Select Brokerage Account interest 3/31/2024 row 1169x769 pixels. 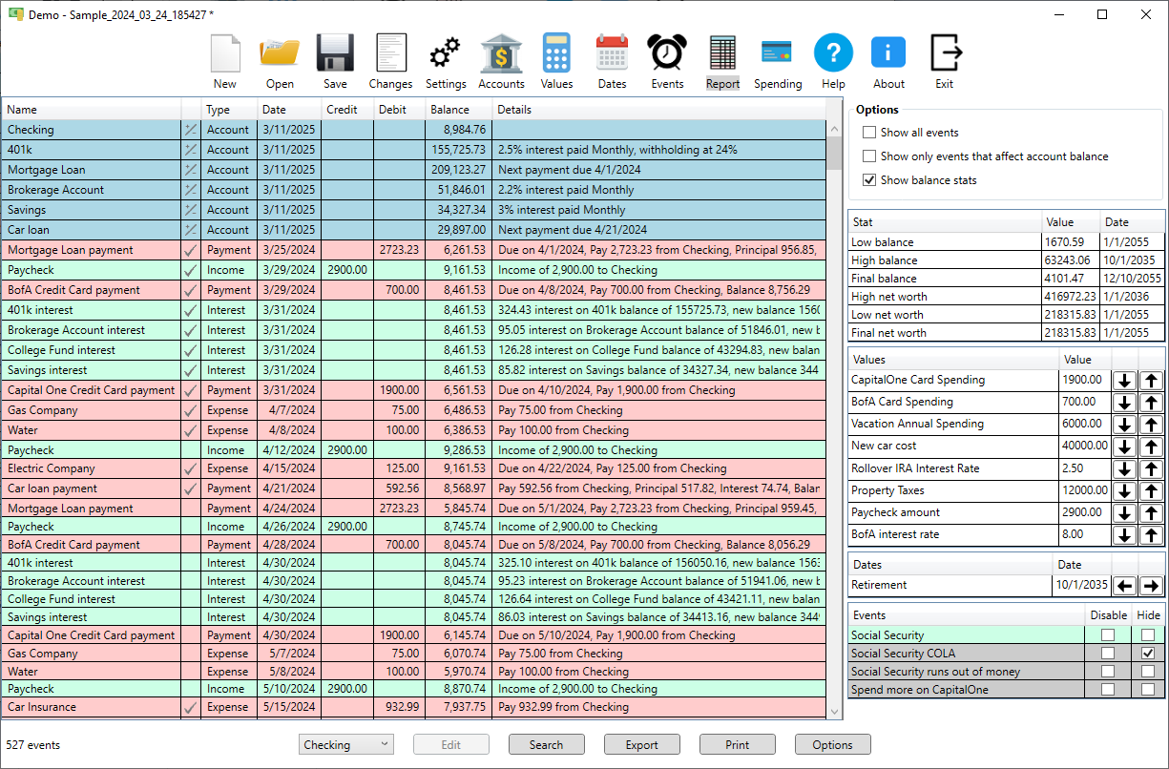click(x=413, y=330)
